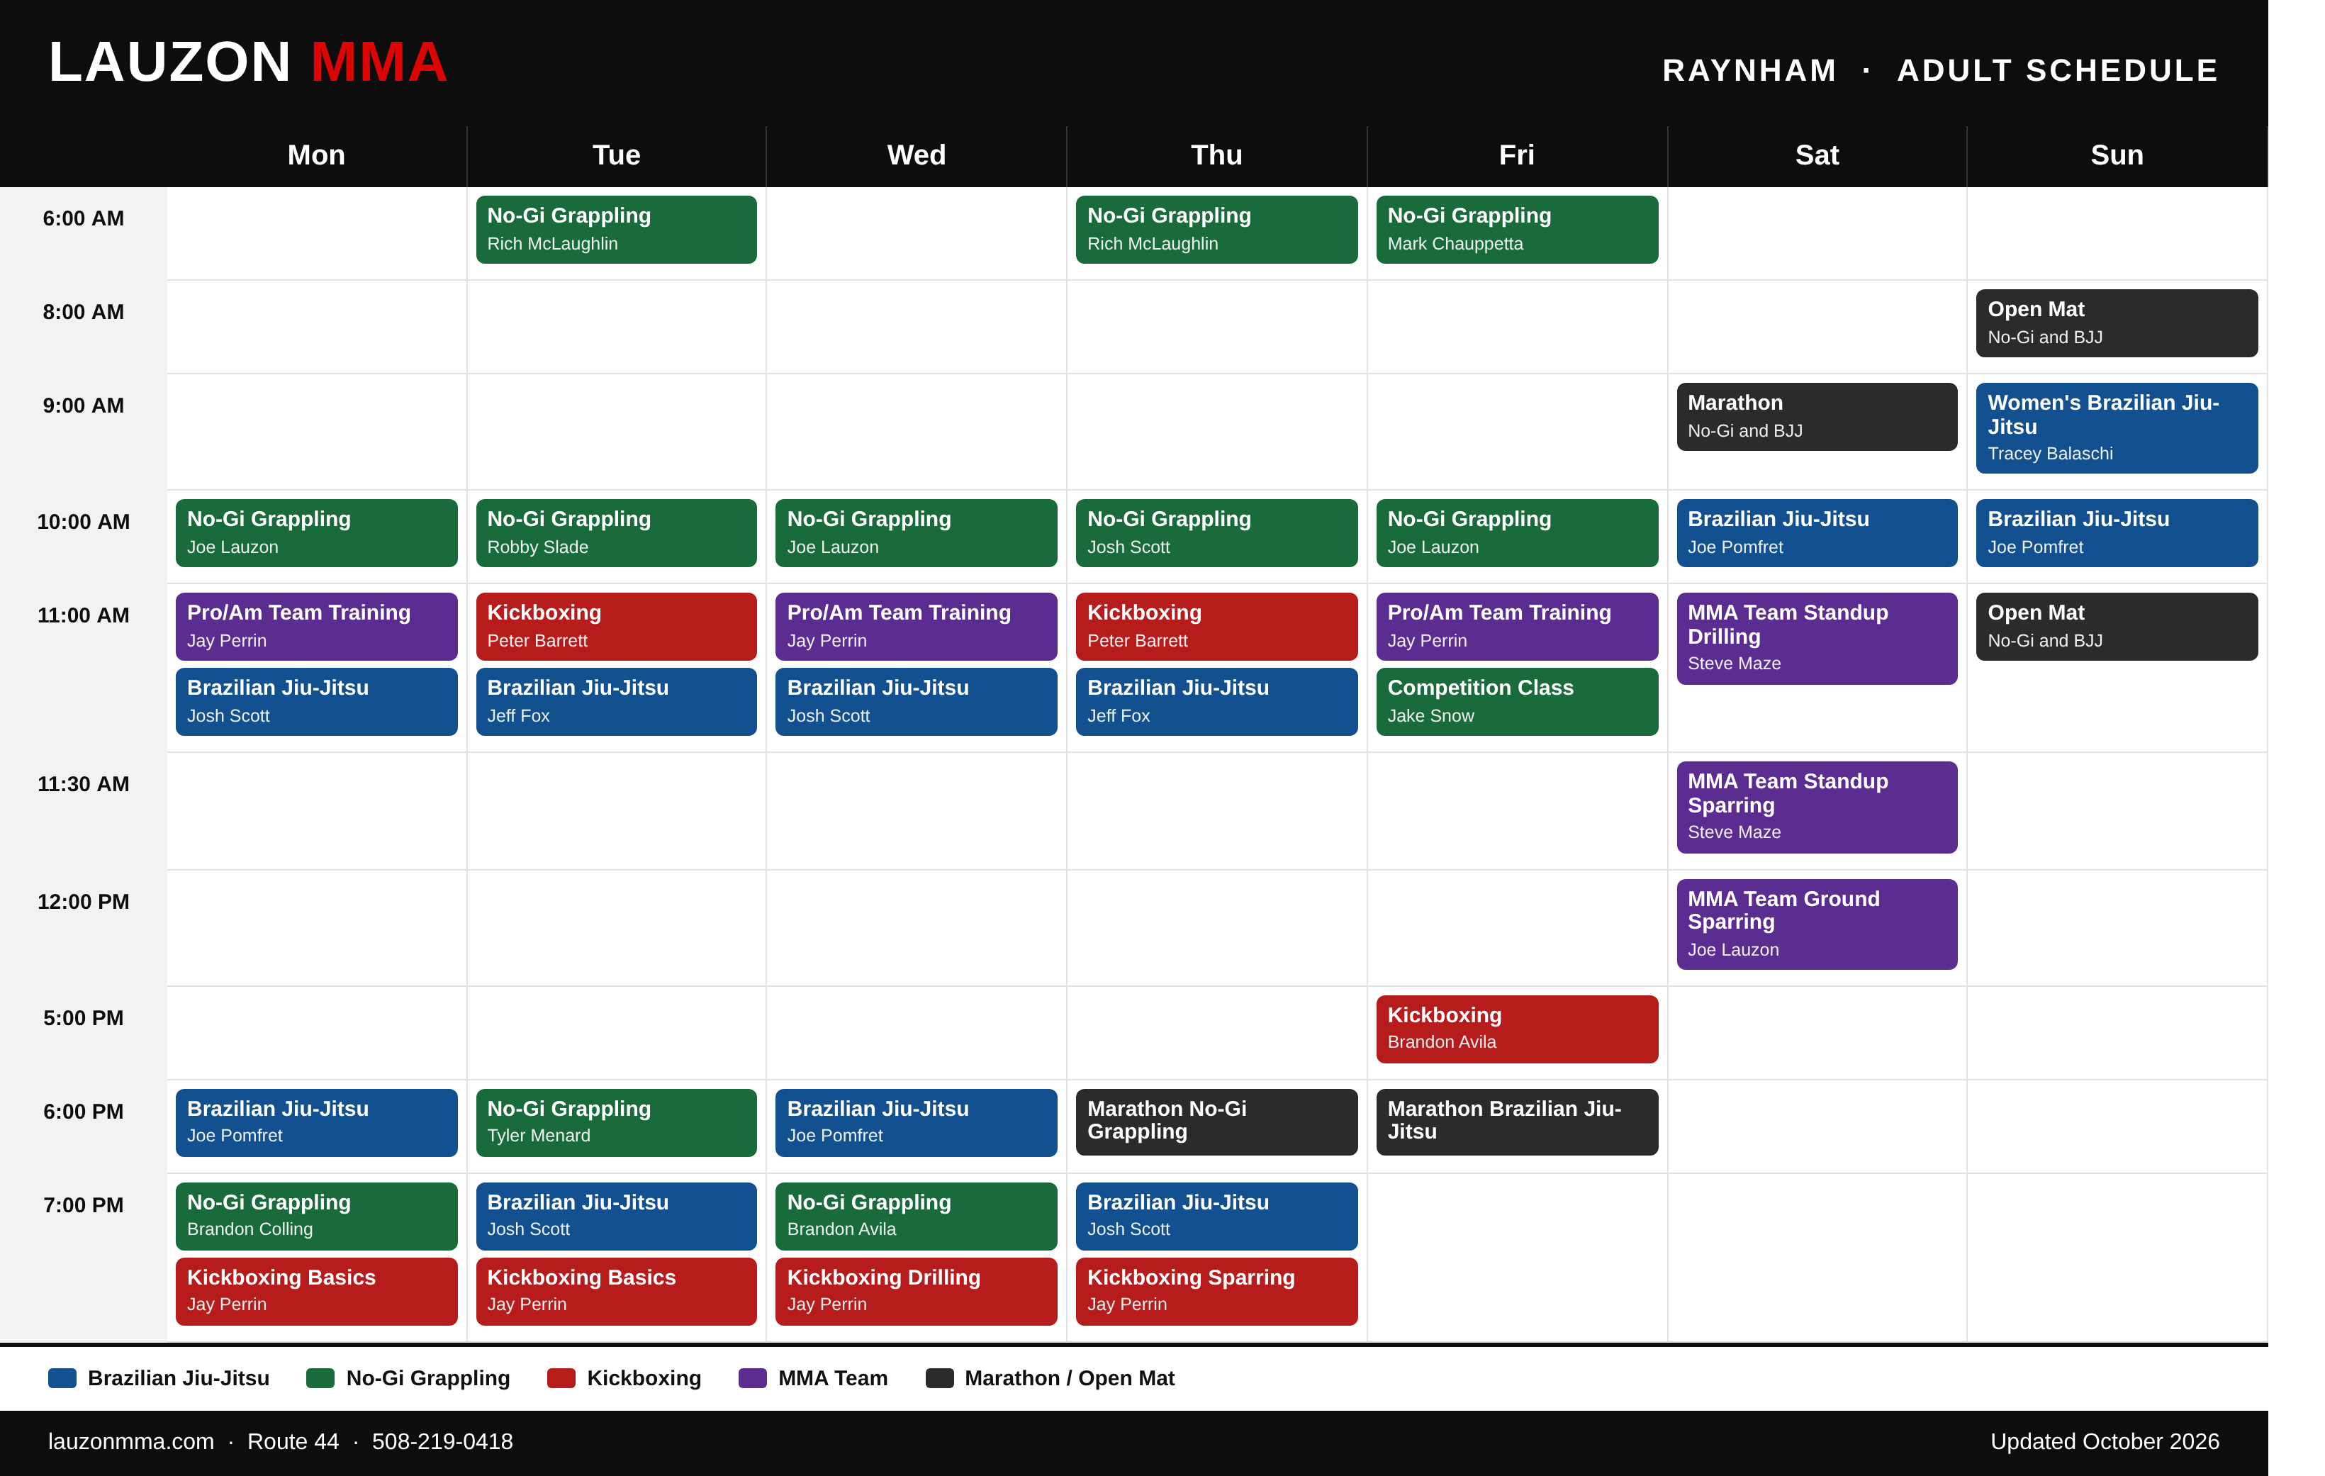Open Friday 6:00 AM No-Gi Grappling with Mark Chauppetta

(x=1517, y=230)
